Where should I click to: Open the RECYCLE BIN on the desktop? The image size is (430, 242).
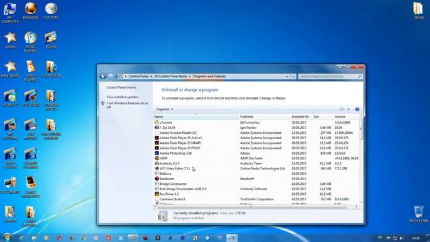[419, 214]
